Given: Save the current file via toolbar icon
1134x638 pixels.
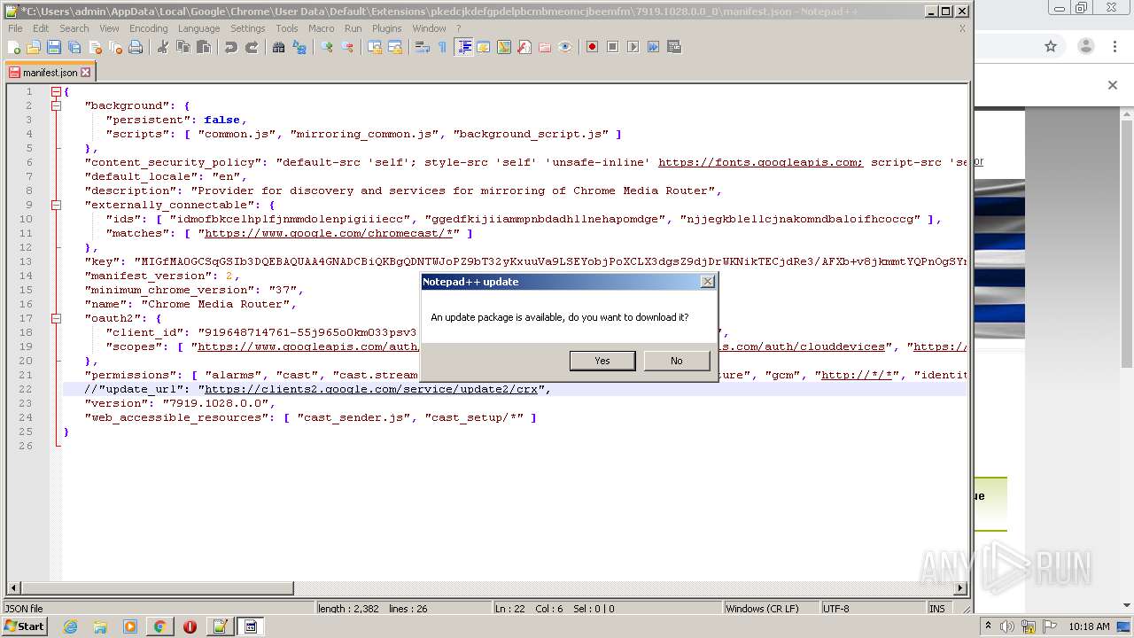Looking at the screenshot, I should pos(54,47).
